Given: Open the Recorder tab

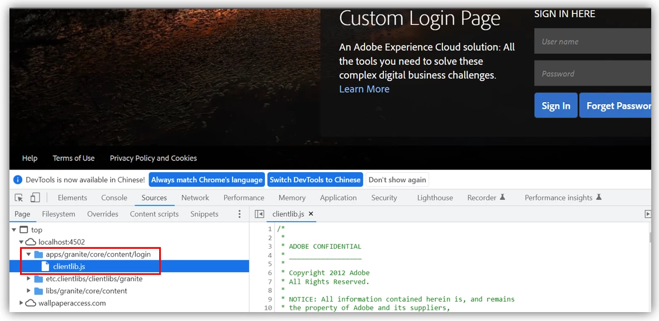Looking at the screenshot, I should tap(486, 198).
